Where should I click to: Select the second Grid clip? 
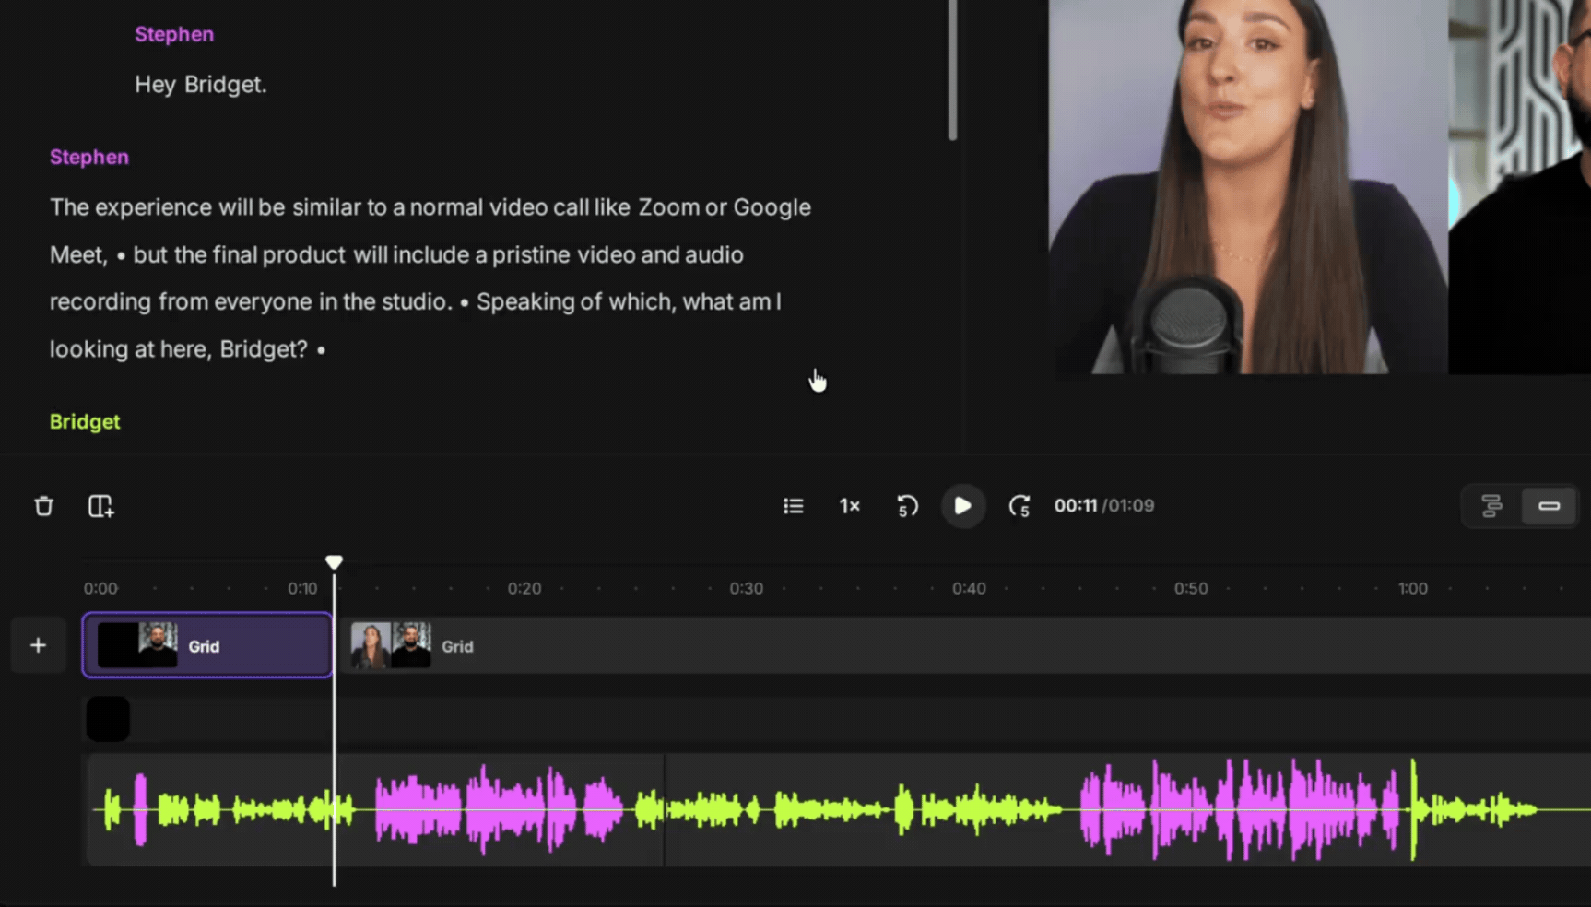966,645
